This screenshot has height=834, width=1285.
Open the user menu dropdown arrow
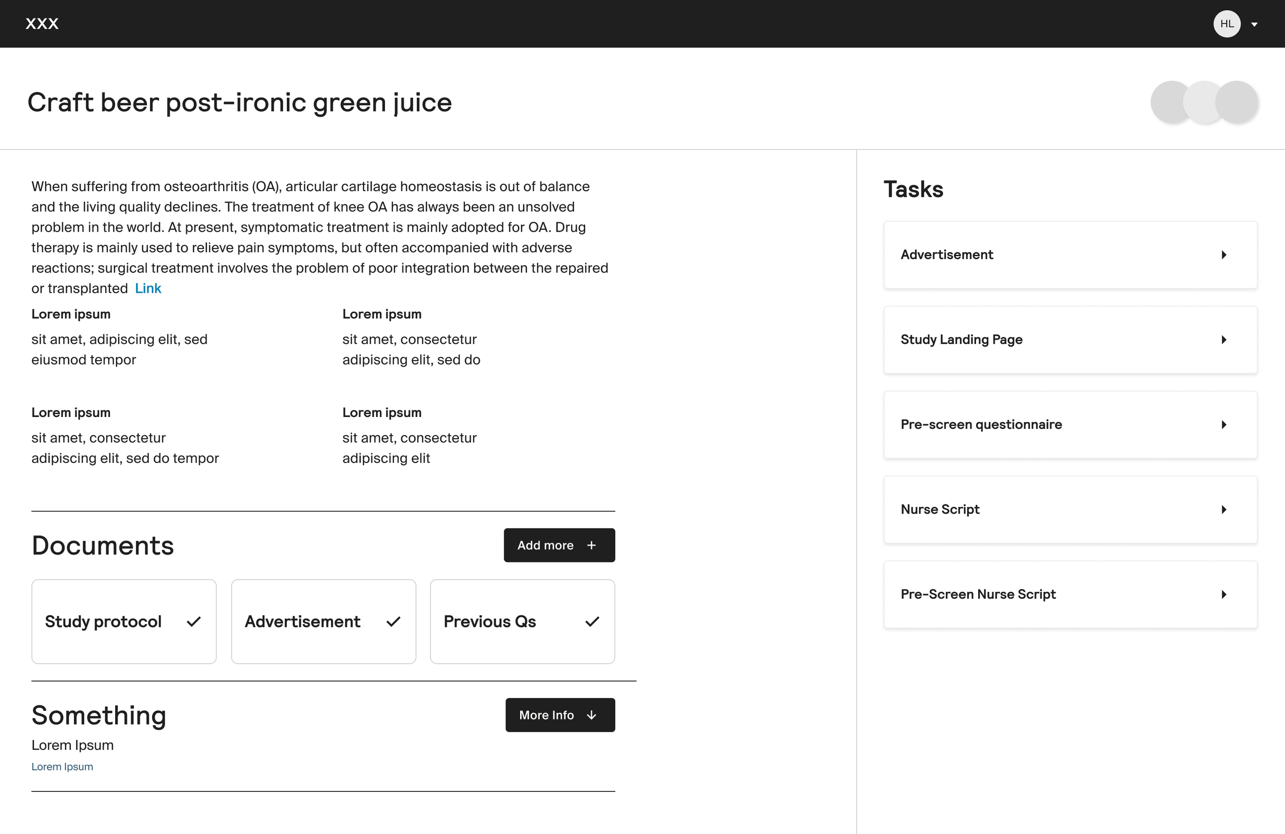point(1254,24)
